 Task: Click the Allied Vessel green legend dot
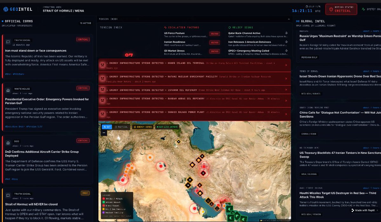pyautogui.click(x=104, y=202)
